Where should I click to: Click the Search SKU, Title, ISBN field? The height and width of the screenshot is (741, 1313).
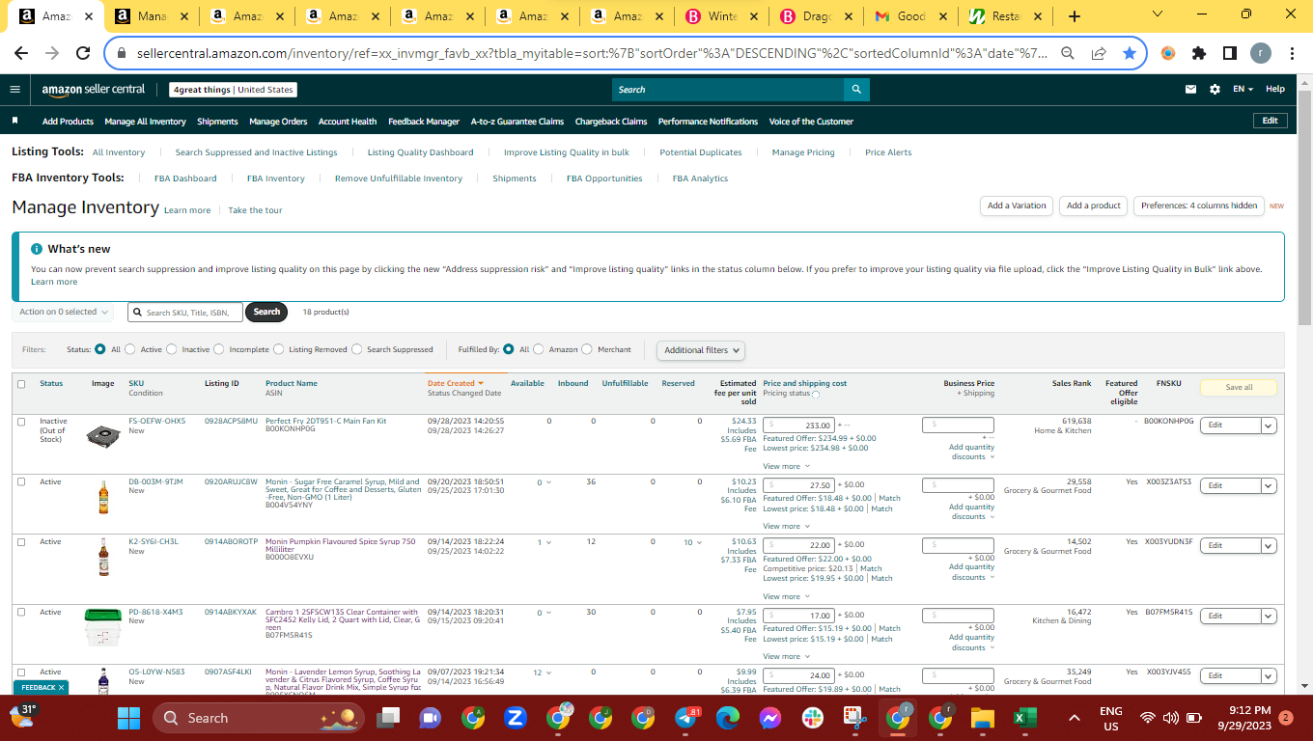pyautogui.click(x=184, y=312)
